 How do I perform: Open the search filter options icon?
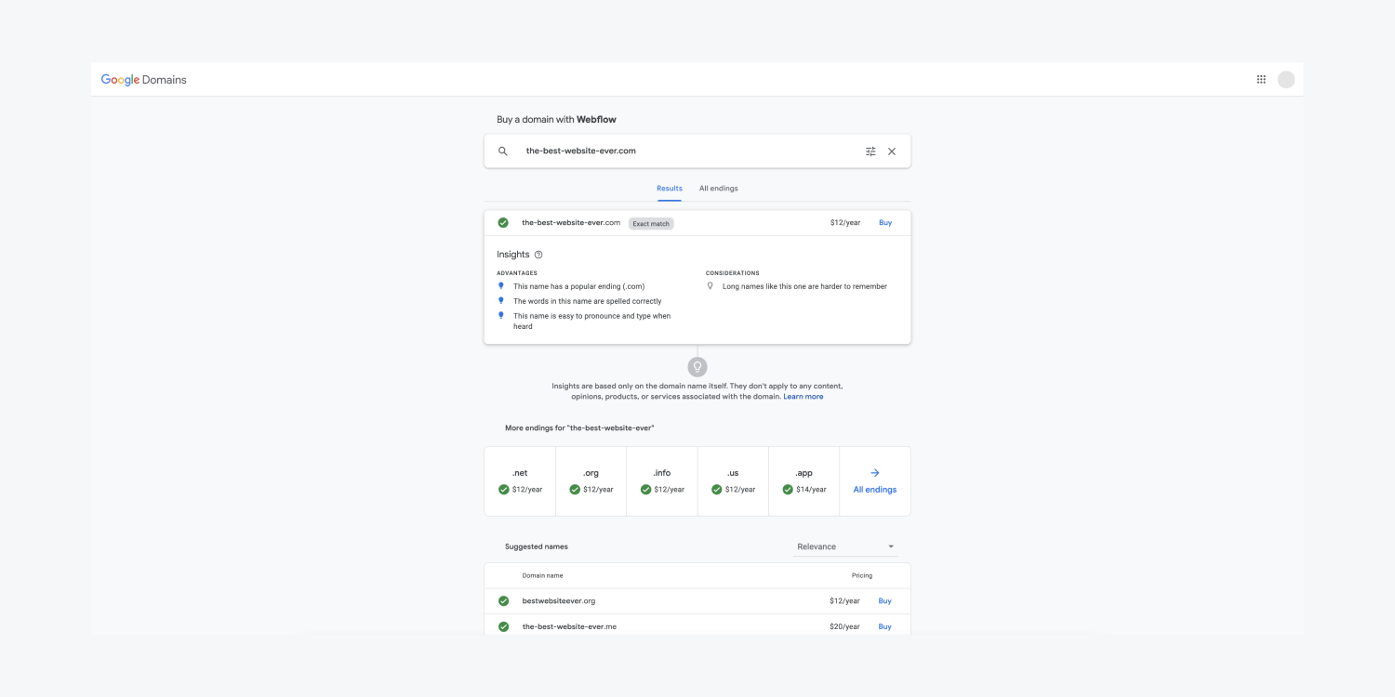(x=870, y=151)
